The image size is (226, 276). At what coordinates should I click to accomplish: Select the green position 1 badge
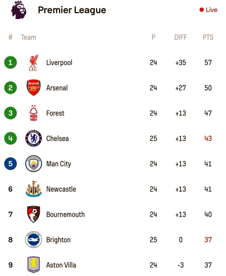click(x=10, y=62)
